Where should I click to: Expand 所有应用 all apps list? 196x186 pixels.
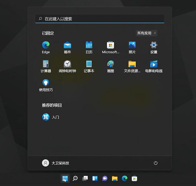[x=146, y=33]
